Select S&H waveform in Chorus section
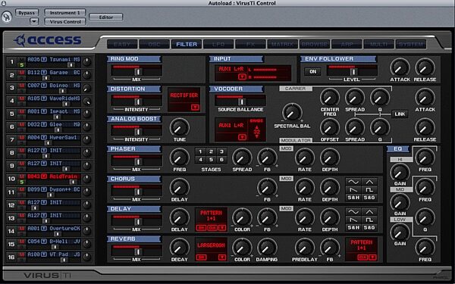 click(353, 198)
